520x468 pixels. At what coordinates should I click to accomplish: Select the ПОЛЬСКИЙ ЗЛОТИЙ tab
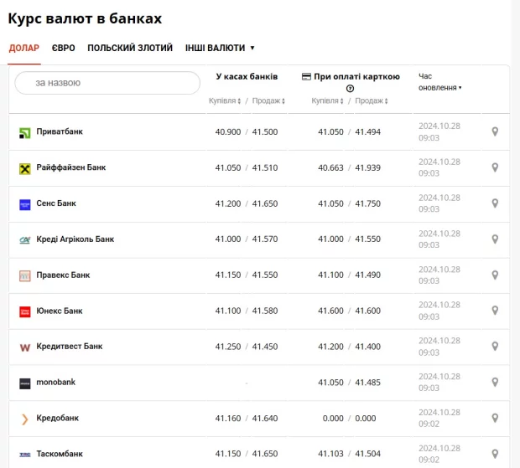130,48
